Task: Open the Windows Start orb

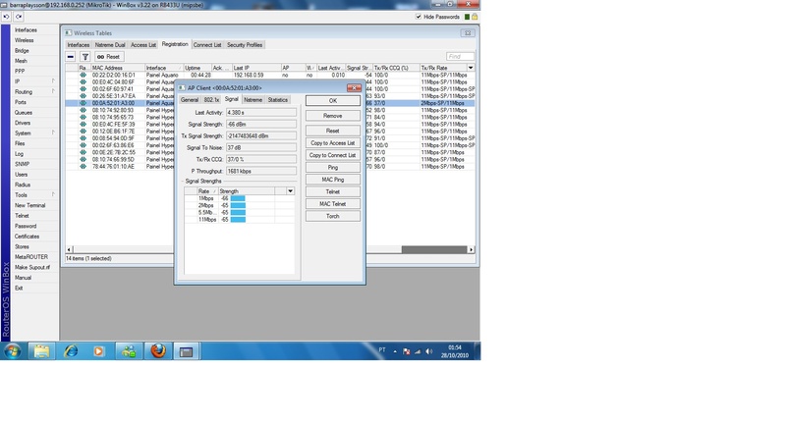Action: (13, 351)
